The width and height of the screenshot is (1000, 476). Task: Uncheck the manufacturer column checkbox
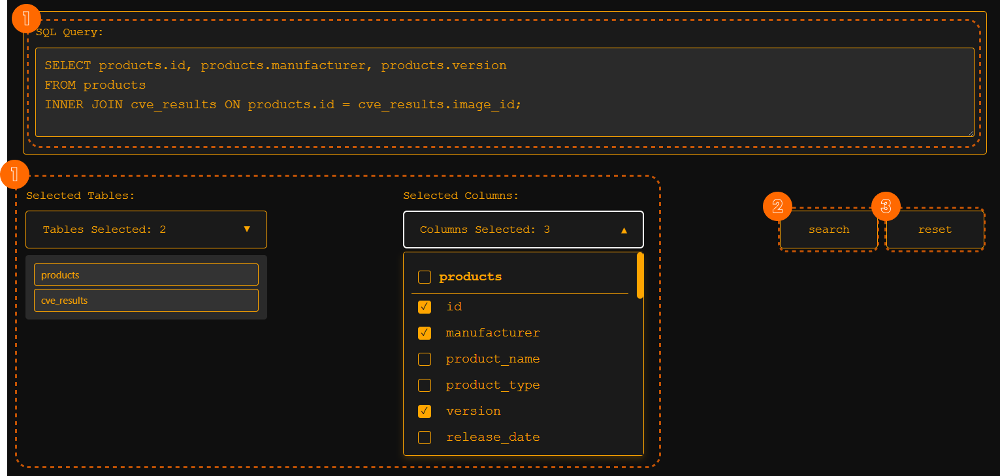[425, 333]
